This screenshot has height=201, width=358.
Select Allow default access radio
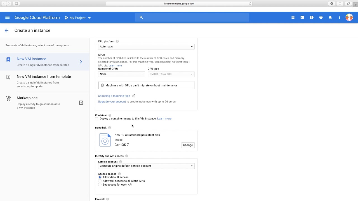click(100, 177)
